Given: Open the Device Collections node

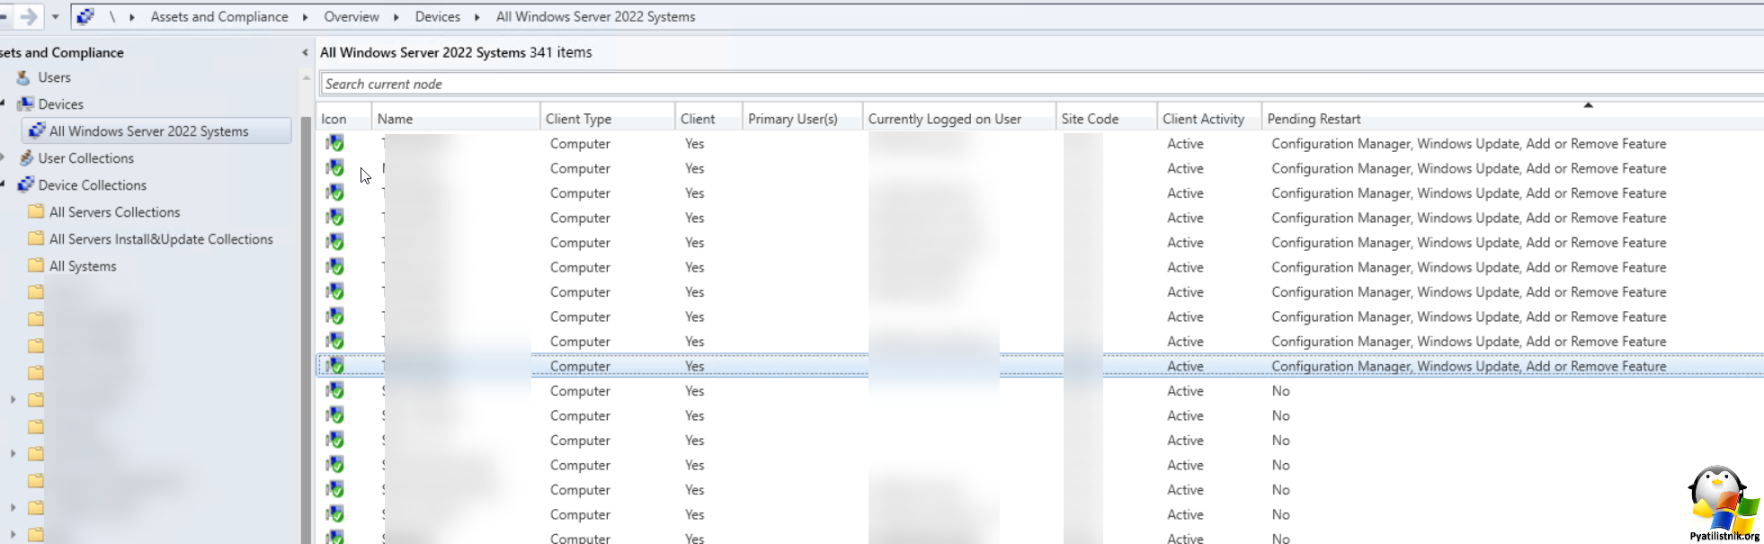Looking at the screenshot, I should (93, 185).
